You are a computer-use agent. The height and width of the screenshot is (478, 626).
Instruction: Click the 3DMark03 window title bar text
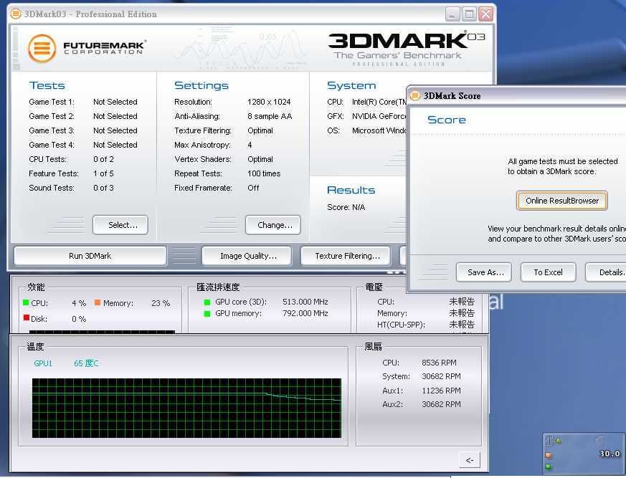point(90,14)
